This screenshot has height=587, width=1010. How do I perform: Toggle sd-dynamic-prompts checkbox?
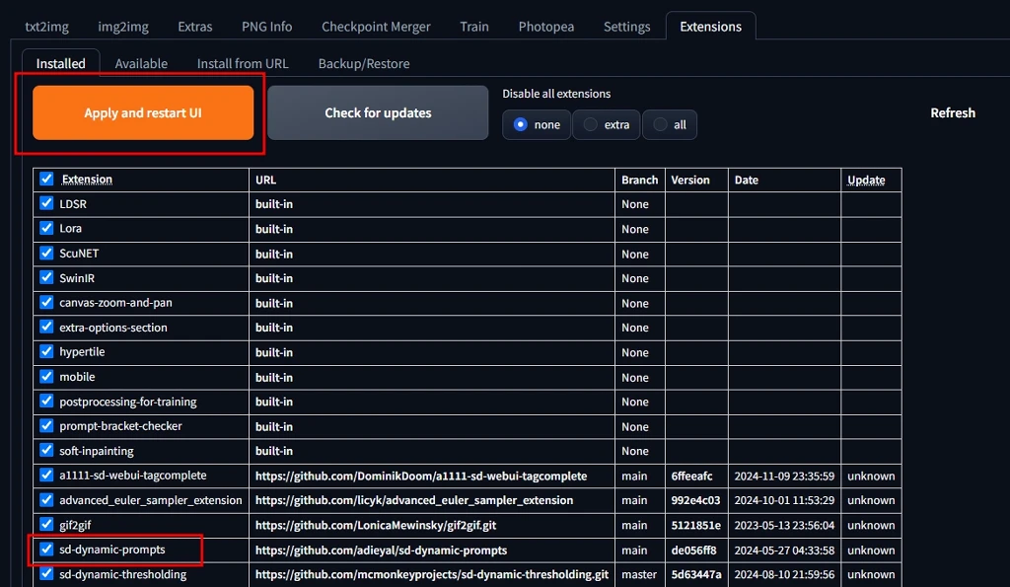click(x=46, y=549)
